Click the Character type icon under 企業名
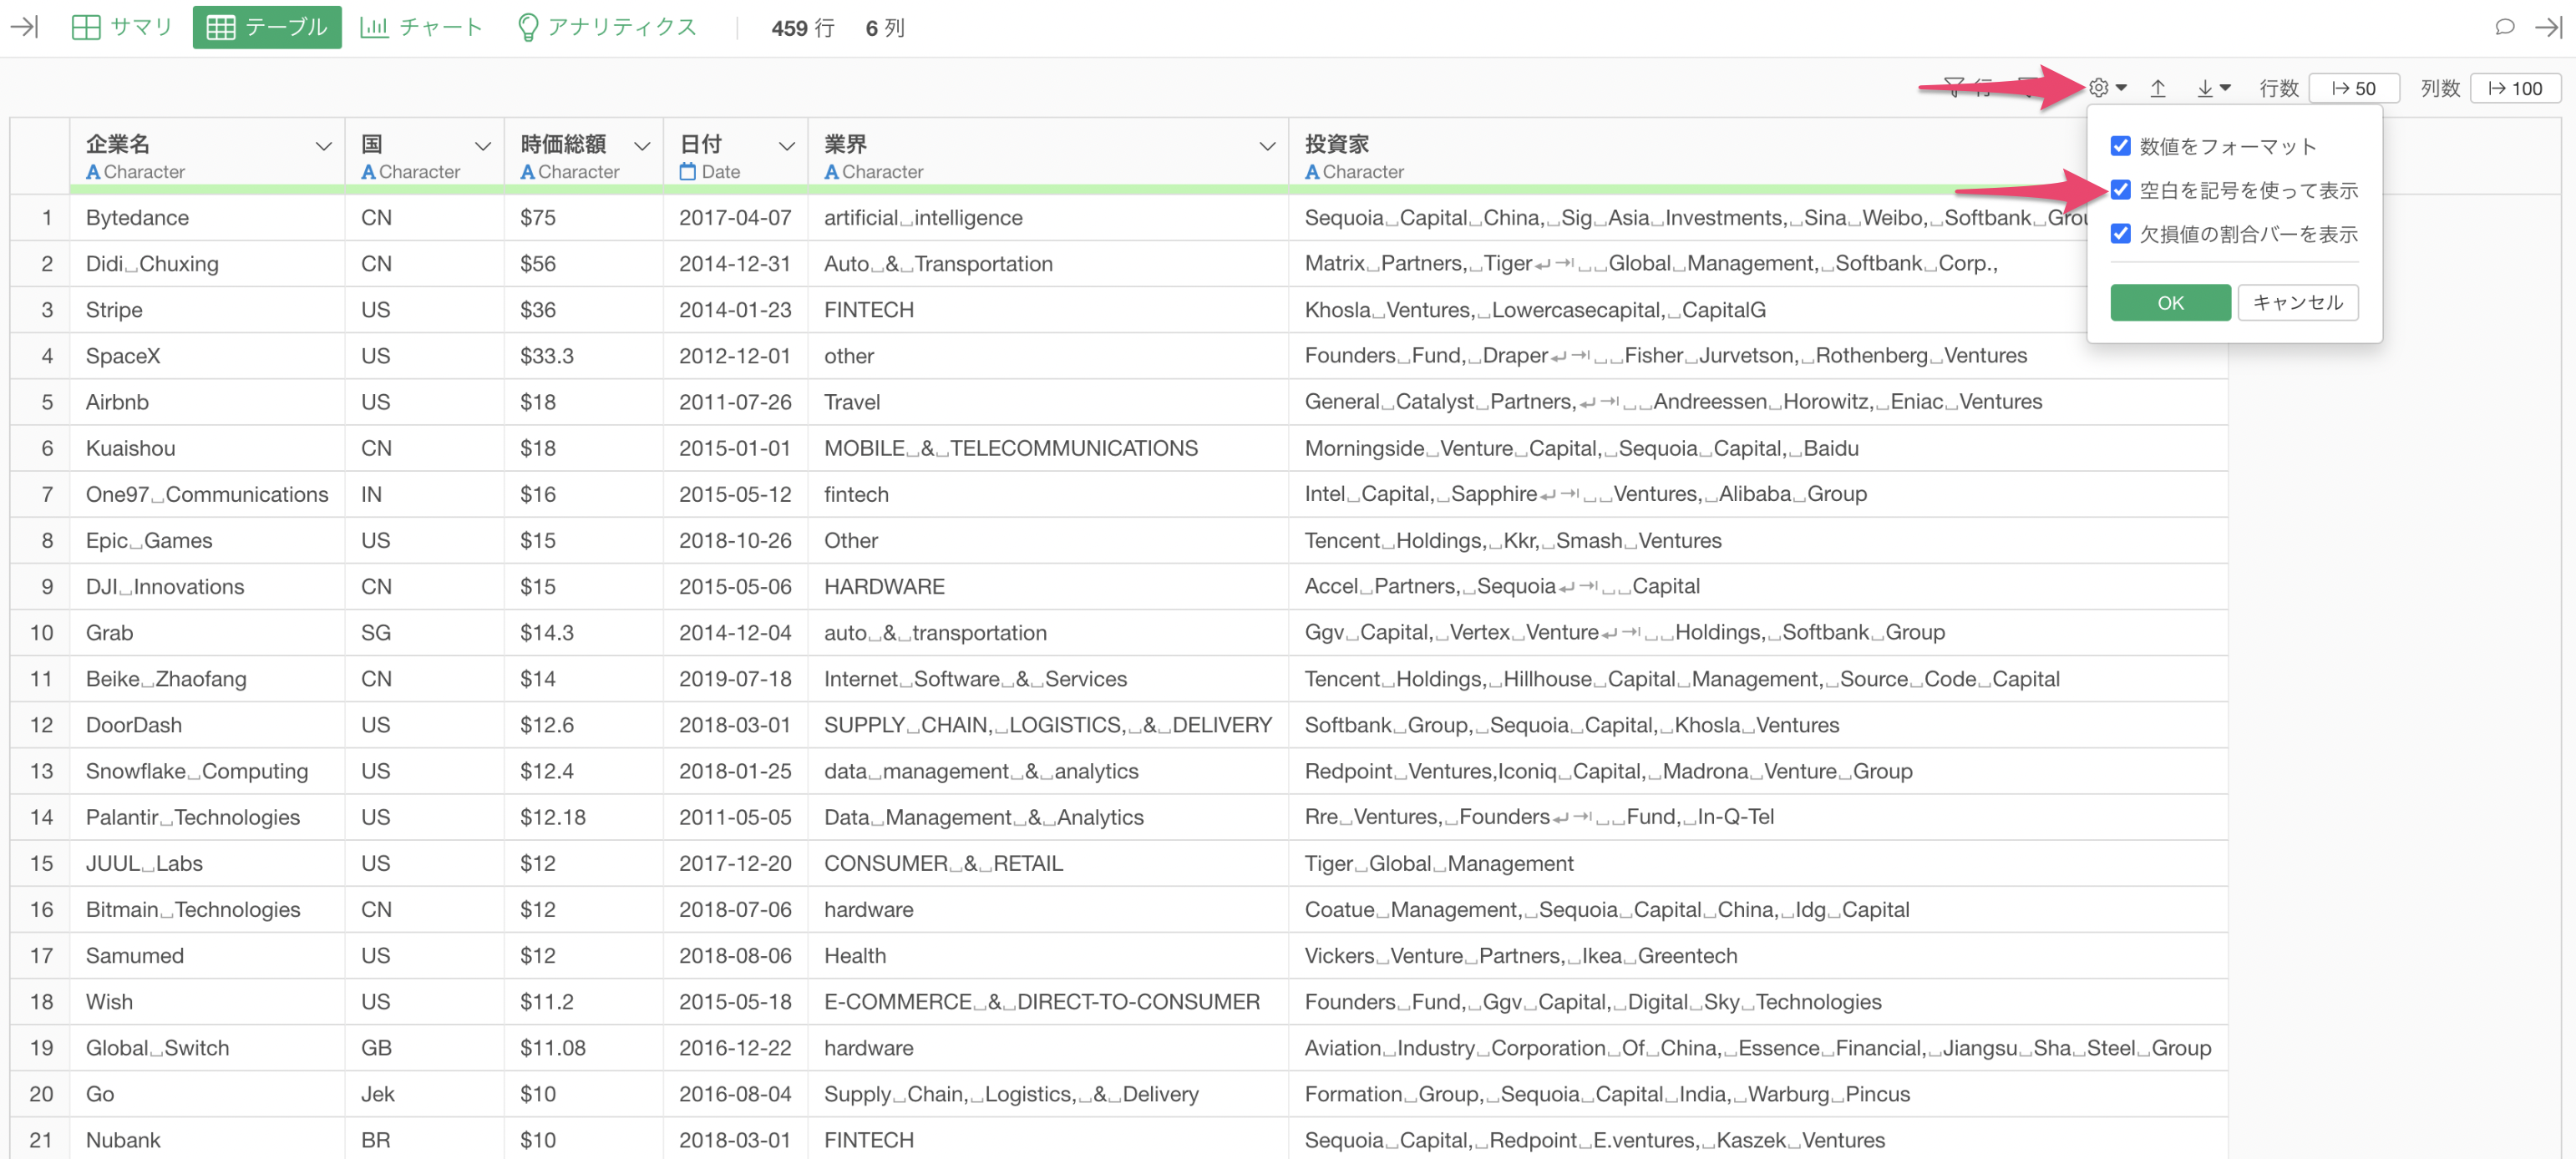 (93, 172)
